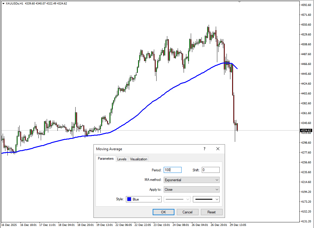
Task: Open the Blue color dropdown arrow
Action: pyautogui.click(x=158, y=199)
